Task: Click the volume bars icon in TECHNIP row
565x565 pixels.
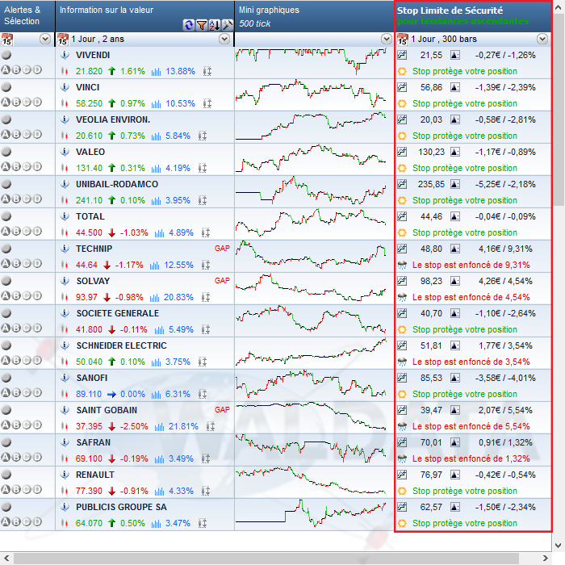Action: pyautogui.click(x=155, y=266)
